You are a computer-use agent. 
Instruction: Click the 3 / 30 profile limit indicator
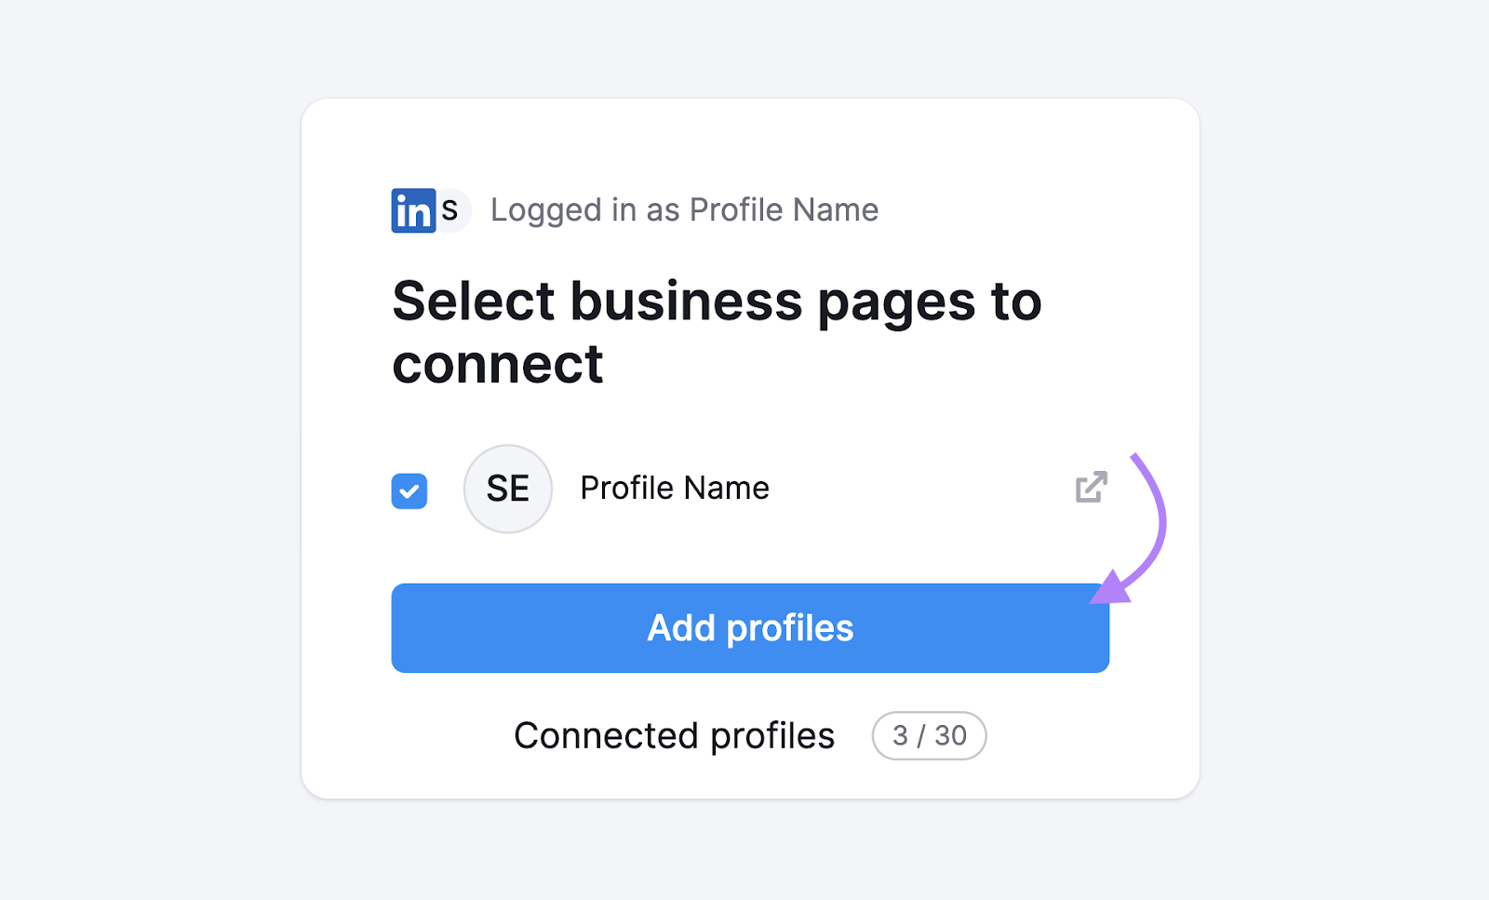pyautogui.click(x=928, y=735)
